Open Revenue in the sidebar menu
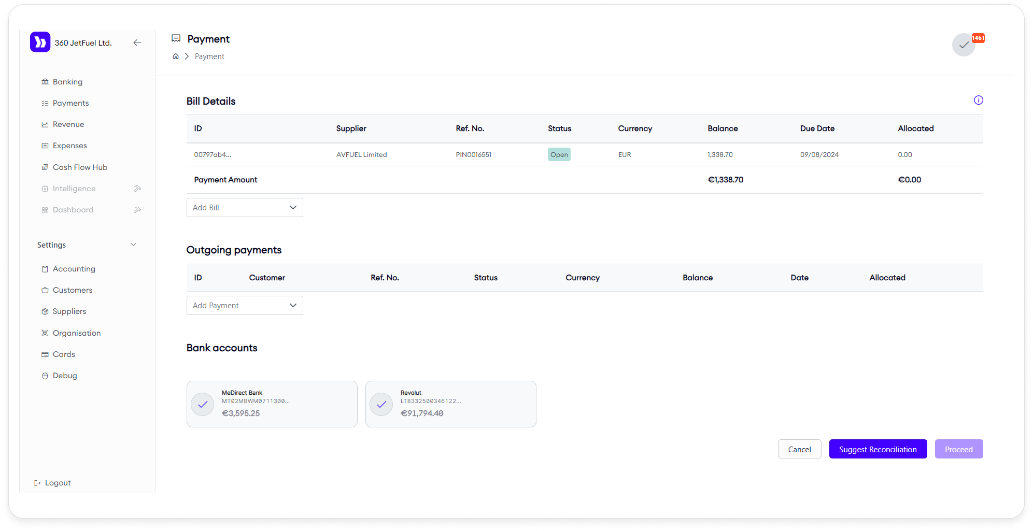 point(68,124)
